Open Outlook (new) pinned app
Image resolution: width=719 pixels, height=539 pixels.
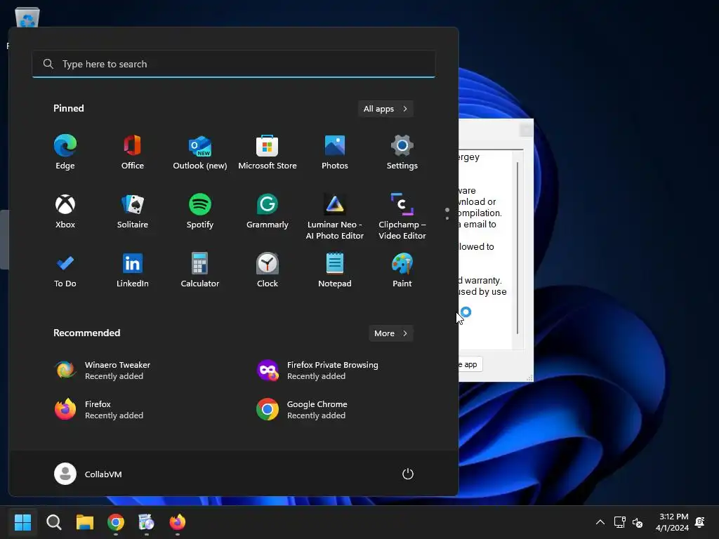(x=200, y=152)
